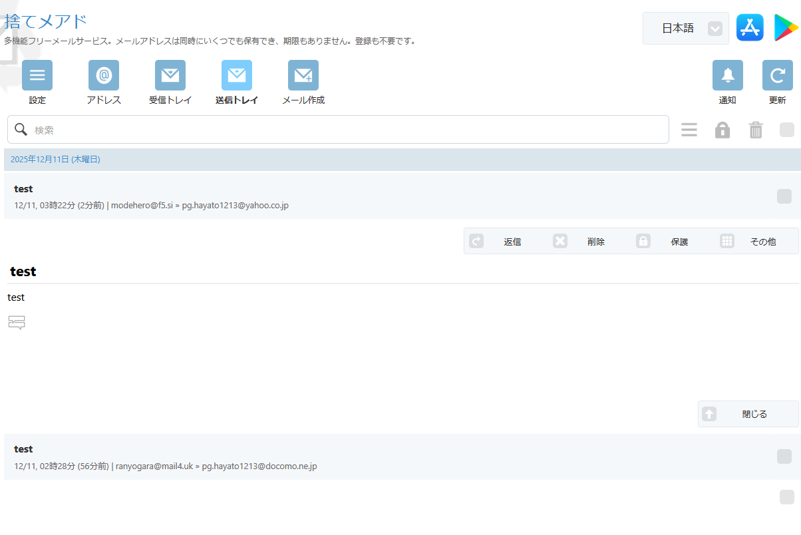Click the lock icon beside search bar

point(722,130)
